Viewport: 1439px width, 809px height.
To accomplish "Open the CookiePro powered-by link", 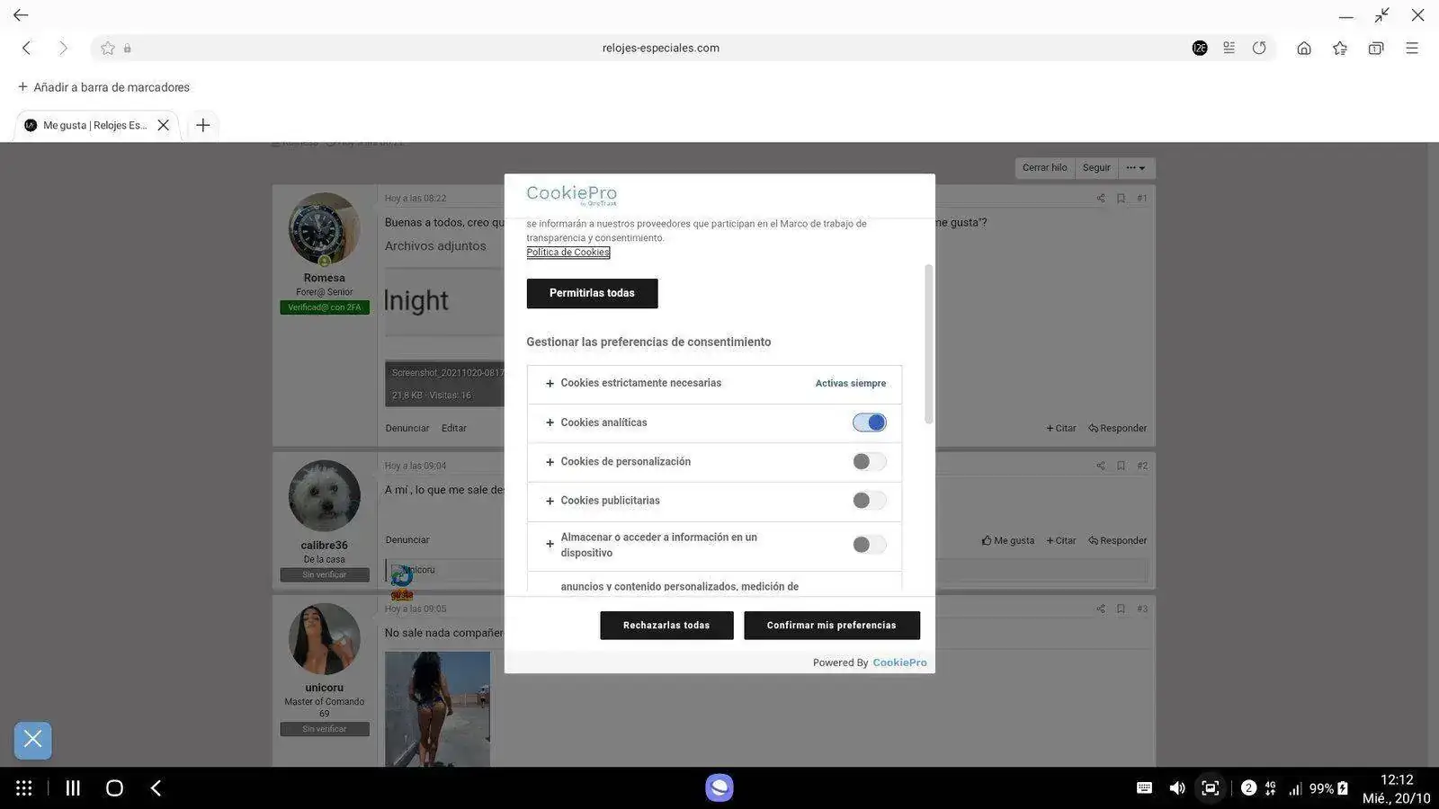I will coord(899,662).
